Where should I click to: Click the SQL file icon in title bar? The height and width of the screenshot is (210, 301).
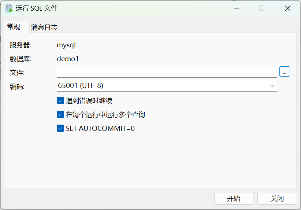click(x=9, y=8)
